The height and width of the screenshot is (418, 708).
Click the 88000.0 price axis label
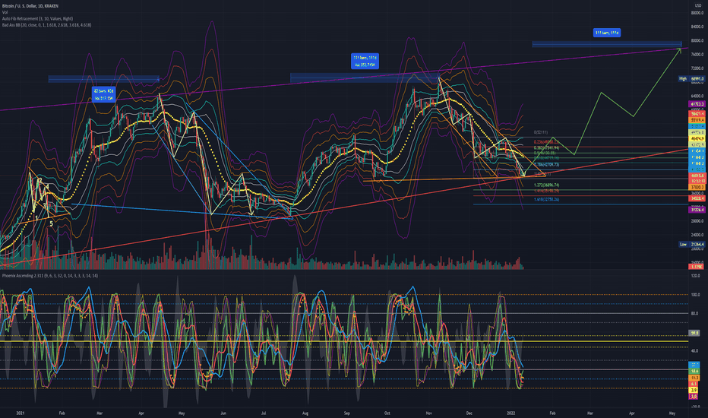coord(697,14)
